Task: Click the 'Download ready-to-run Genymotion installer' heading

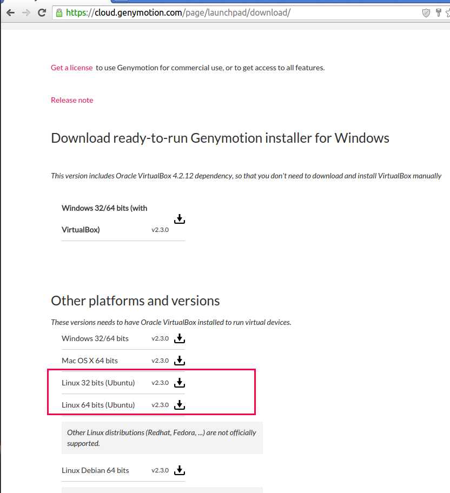Action: pos(220,138)
